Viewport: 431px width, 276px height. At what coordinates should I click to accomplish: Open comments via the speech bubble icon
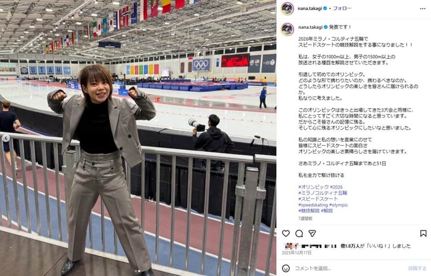(299, 234)
